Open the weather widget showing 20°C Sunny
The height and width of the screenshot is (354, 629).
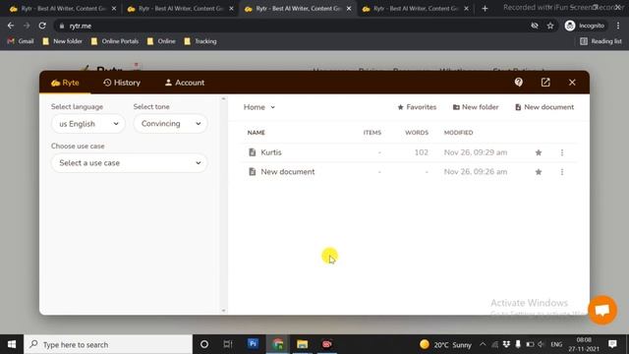pos(445,345)
